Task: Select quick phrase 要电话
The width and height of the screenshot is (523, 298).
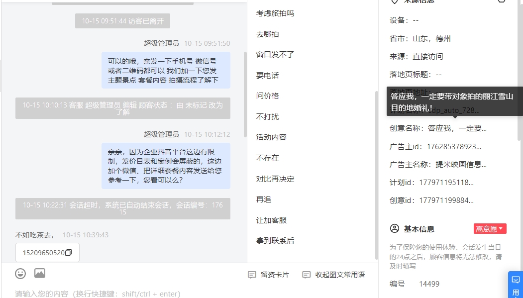Action: click(268, 75)
